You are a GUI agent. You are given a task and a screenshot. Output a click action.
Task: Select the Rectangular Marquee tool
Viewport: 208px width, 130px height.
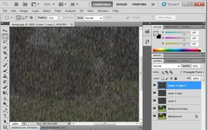[x=5, y=36]
